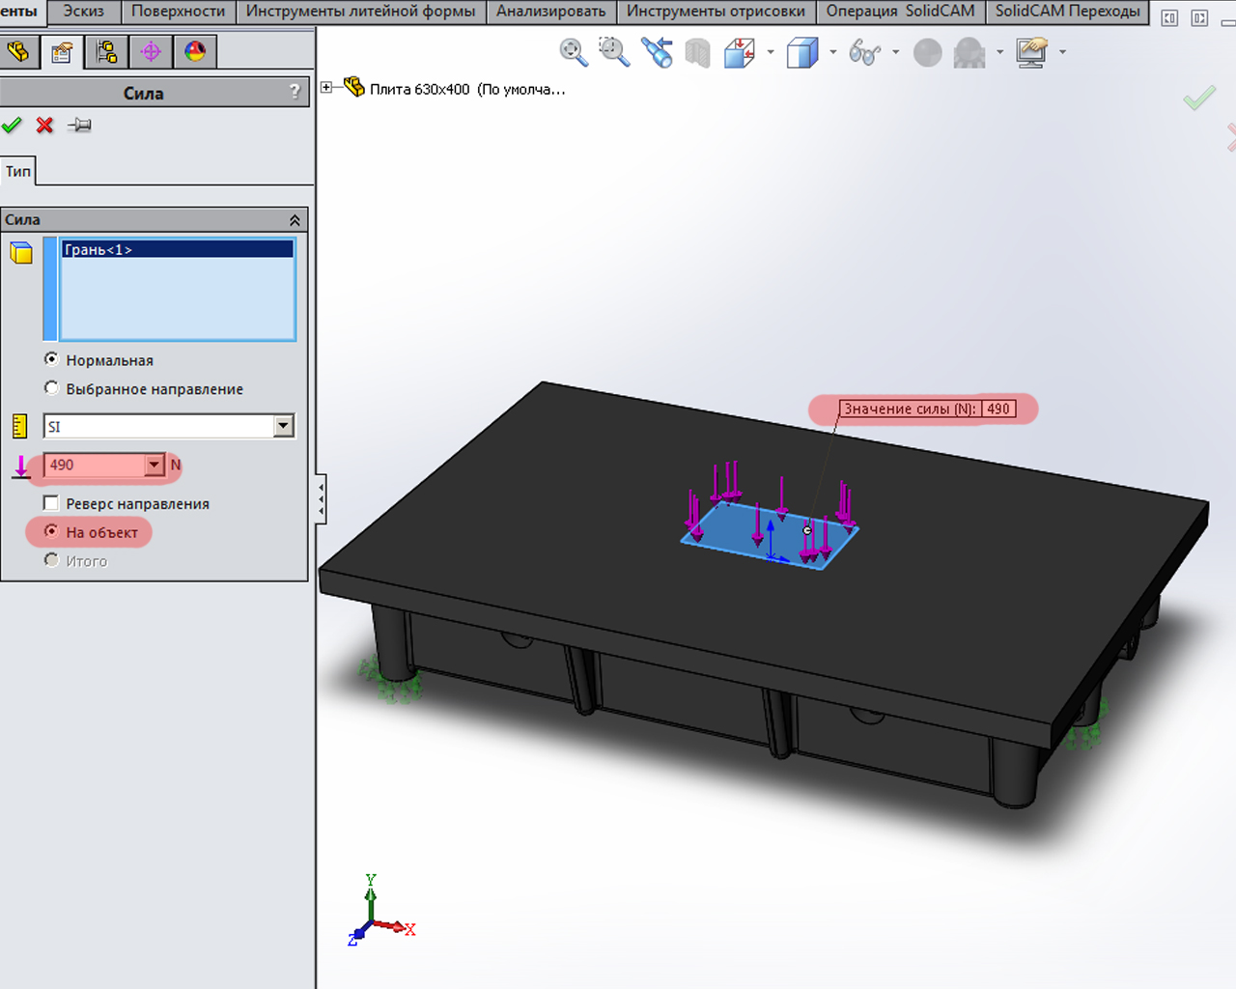Open the DisplayManager color sphere tab
The height and width of the screenshot is (989, 1236).
(195, 51)
